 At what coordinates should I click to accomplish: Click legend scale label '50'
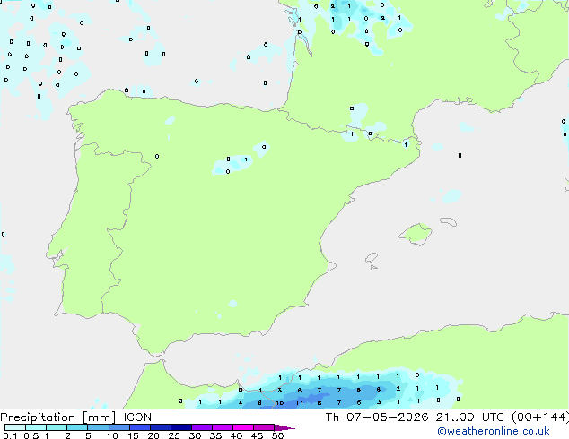[x=277, y=435]
